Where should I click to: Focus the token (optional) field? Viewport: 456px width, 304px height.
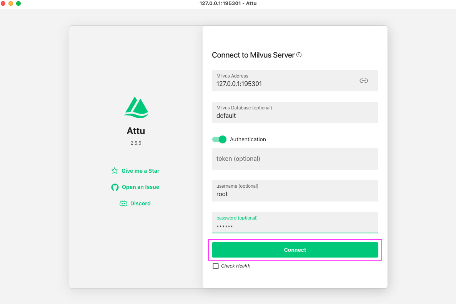click(x=295, y=159)
